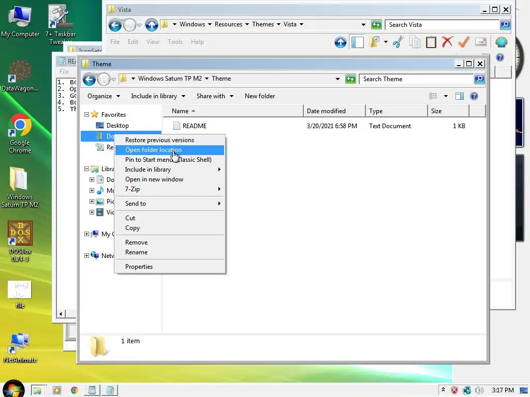Click the Google Chrome desktop icon

[20, 134]
